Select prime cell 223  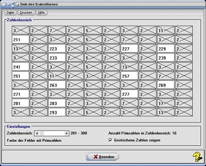coord(57,49)
